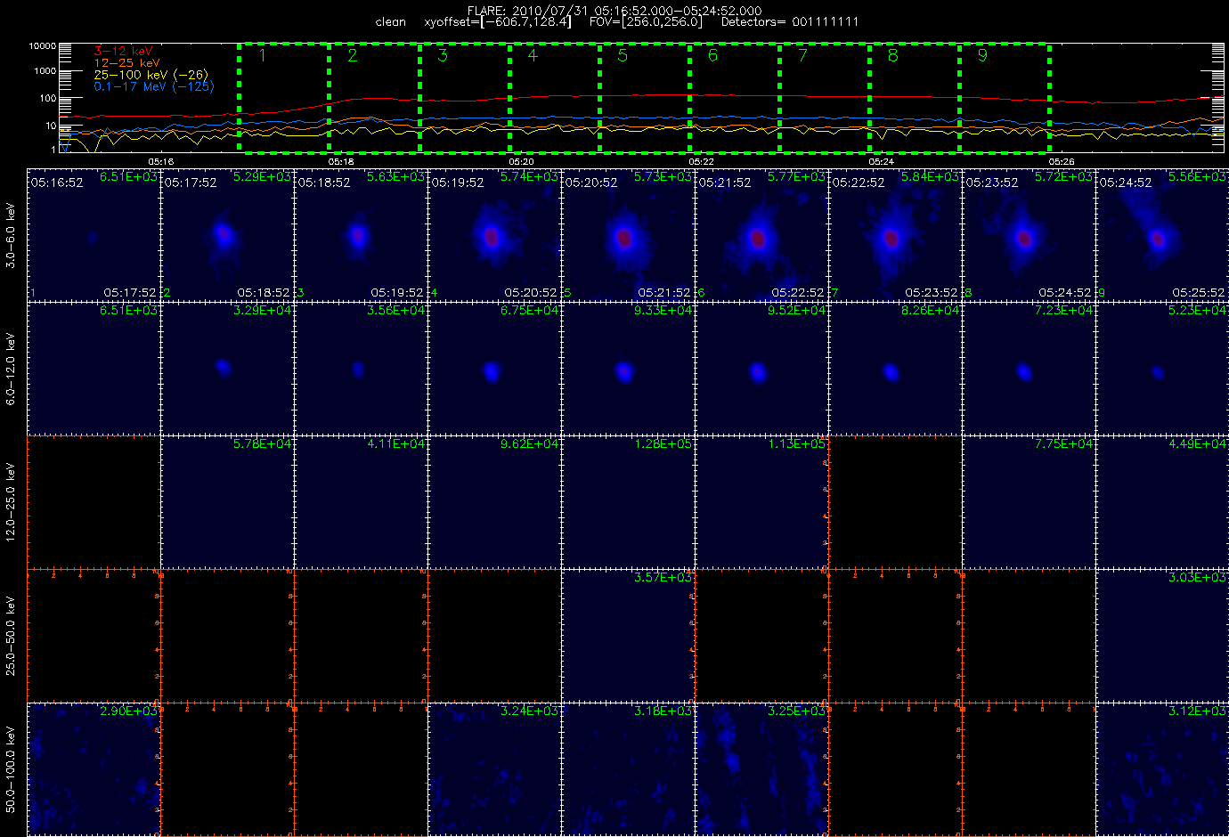Screen dimensions: 1229x837
Task: Click the red '3-12 keV' legend entry
Action: click(x=123, y=52)
